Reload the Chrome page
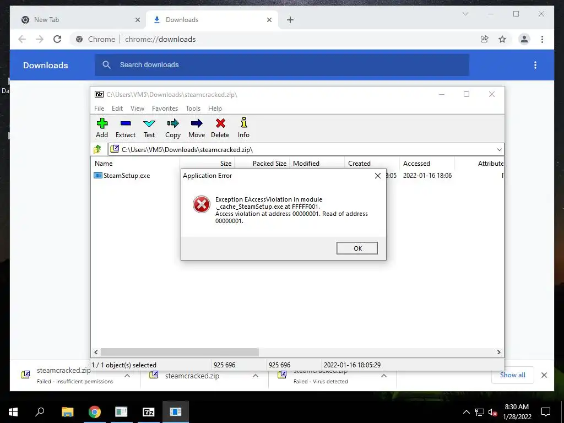This screenshot has height=423, width=564. [x=57, y=39]
